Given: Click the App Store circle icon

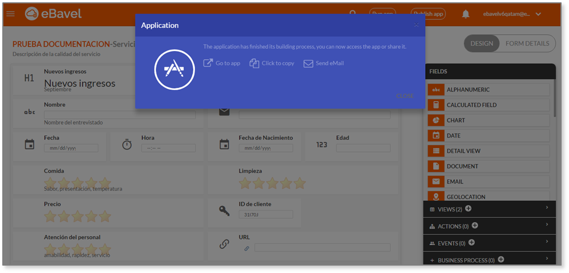Looking at the screenshot, I should [175, 70].
